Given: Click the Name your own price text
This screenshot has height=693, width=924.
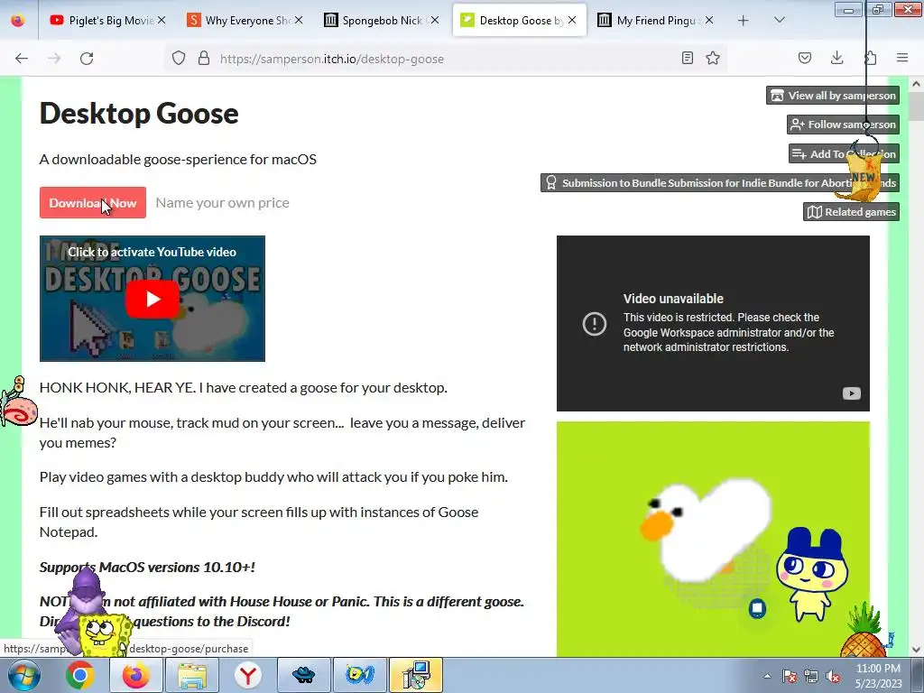Looking at the screenshot, I should pos(222,203).
